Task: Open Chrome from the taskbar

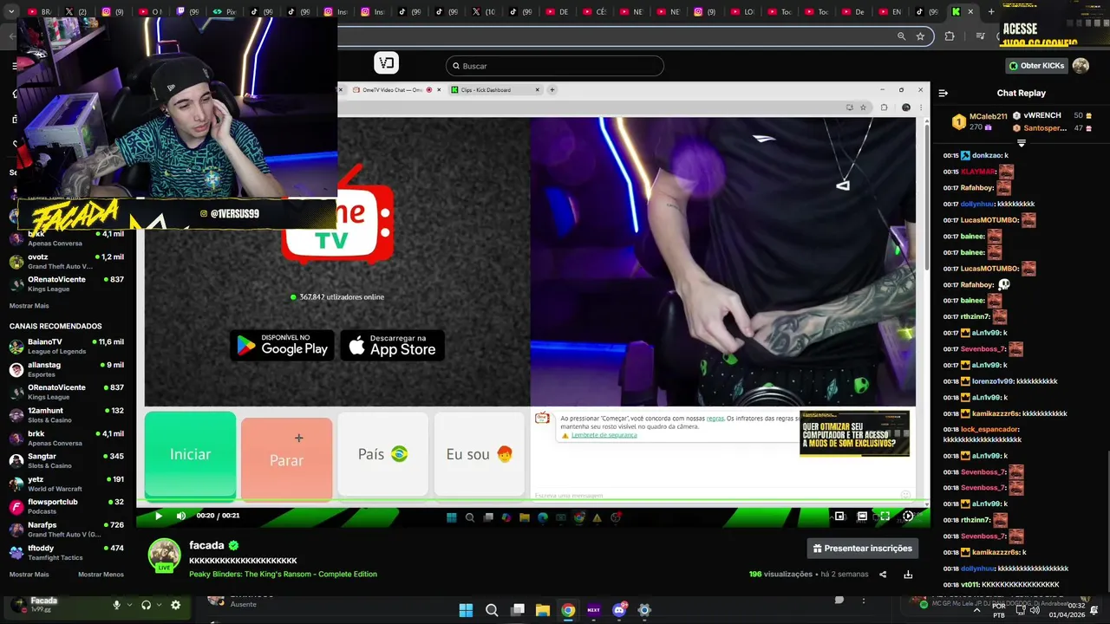Action: point(568,609)
